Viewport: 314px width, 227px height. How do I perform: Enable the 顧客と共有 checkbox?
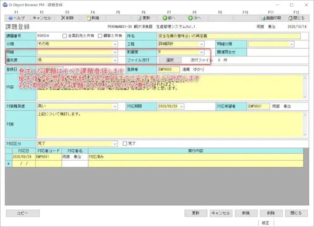pos(100,36)
